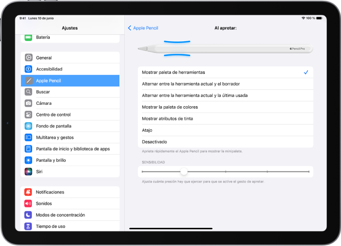Tap the Sensibilidad slider knob

pyautogui.click(x=184, y=172)
